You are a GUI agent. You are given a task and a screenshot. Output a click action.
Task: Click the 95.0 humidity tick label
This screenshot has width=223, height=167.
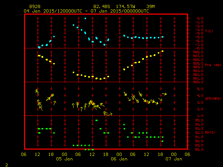tap(199, 120)
